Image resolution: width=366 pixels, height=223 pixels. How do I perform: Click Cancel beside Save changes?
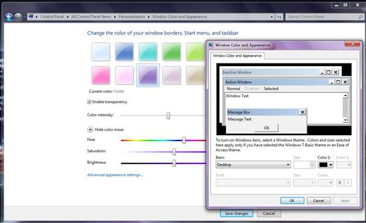(269, 214)
